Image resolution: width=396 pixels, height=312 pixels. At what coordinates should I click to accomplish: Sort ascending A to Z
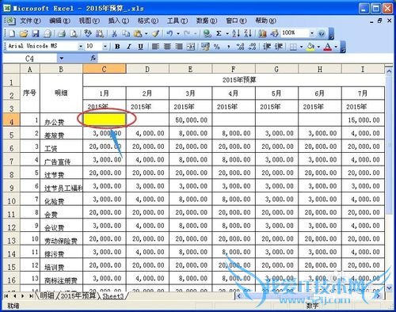[x=236, y=33]
